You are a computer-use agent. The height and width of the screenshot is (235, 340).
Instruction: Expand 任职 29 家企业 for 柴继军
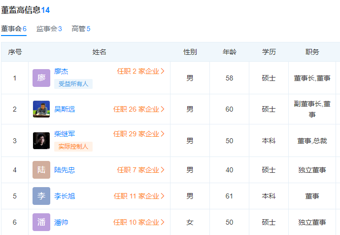(x=139, y=134)
